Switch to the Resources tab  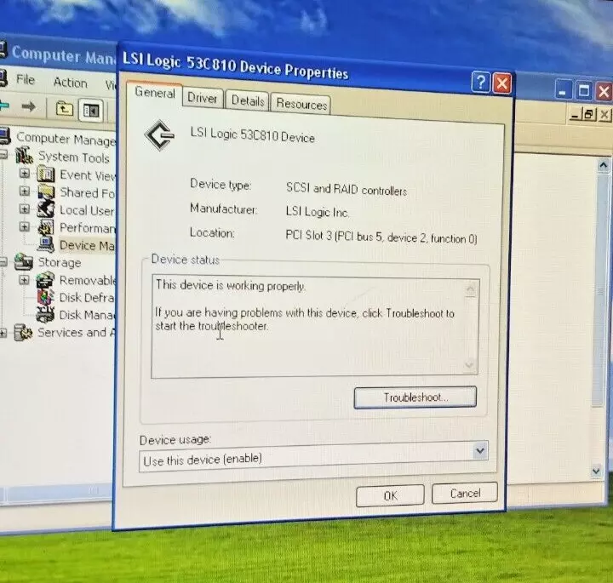301,104
